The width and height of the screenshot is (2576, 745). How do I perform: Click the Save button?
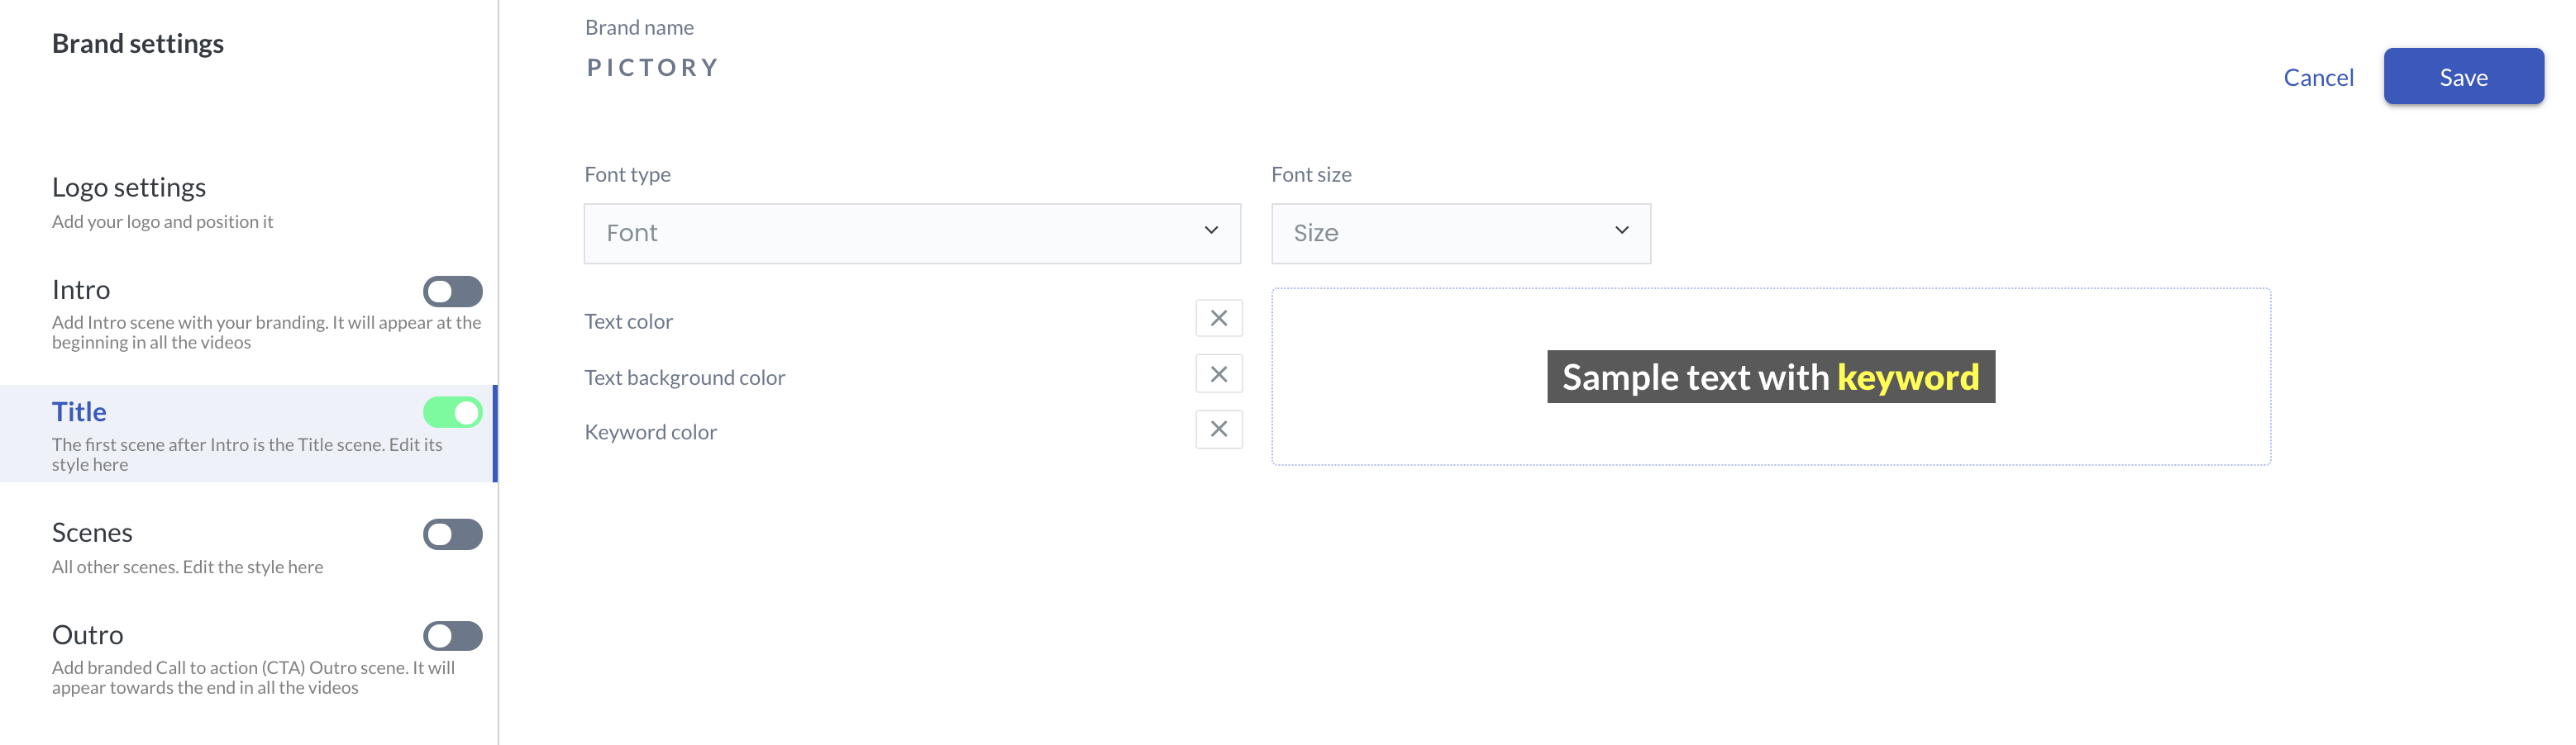tap(2462, 77)
